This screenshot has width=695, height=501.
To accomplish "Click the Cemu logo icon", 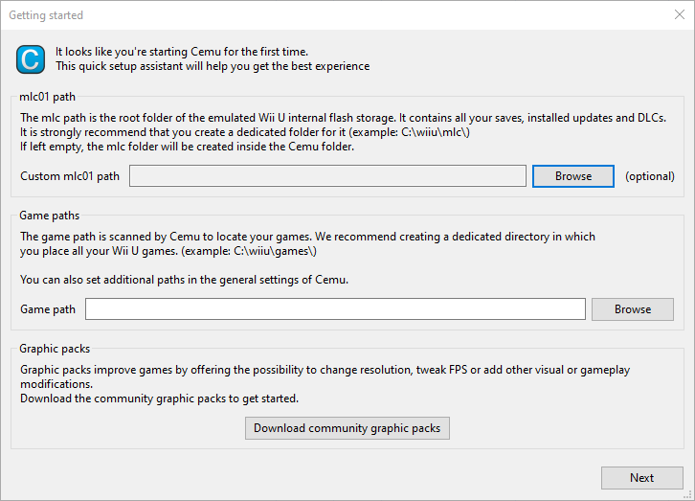I will point(31,59).
